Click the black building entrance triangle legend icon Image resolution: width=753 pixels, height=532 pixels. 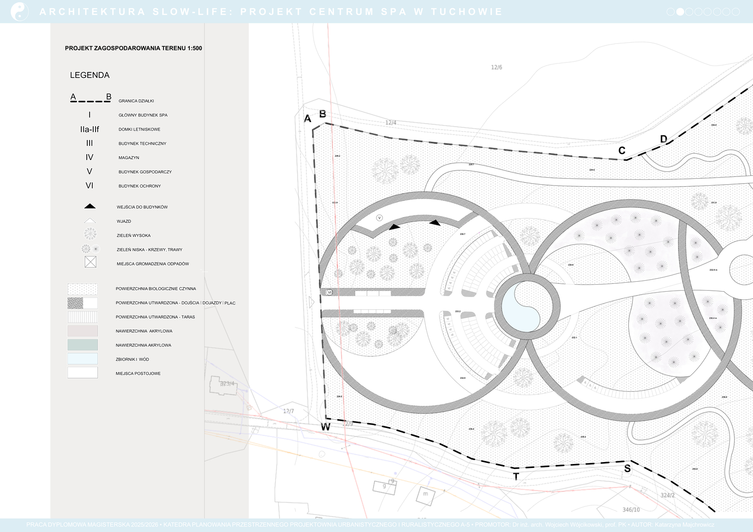pyautogui.click(x=90, y=206)
